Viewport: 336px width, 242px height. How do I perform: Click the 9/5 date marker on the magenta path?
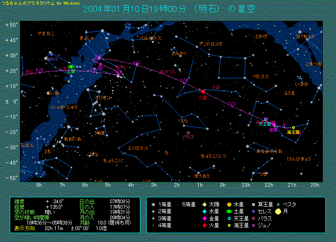40,69
